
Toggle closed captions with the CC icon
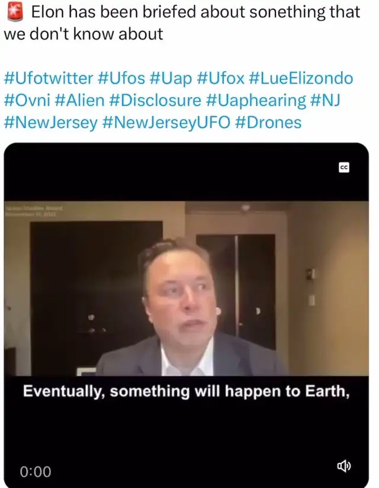click(344, 168)
